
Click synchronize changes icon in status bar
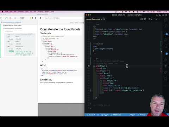tap(98, 115)
